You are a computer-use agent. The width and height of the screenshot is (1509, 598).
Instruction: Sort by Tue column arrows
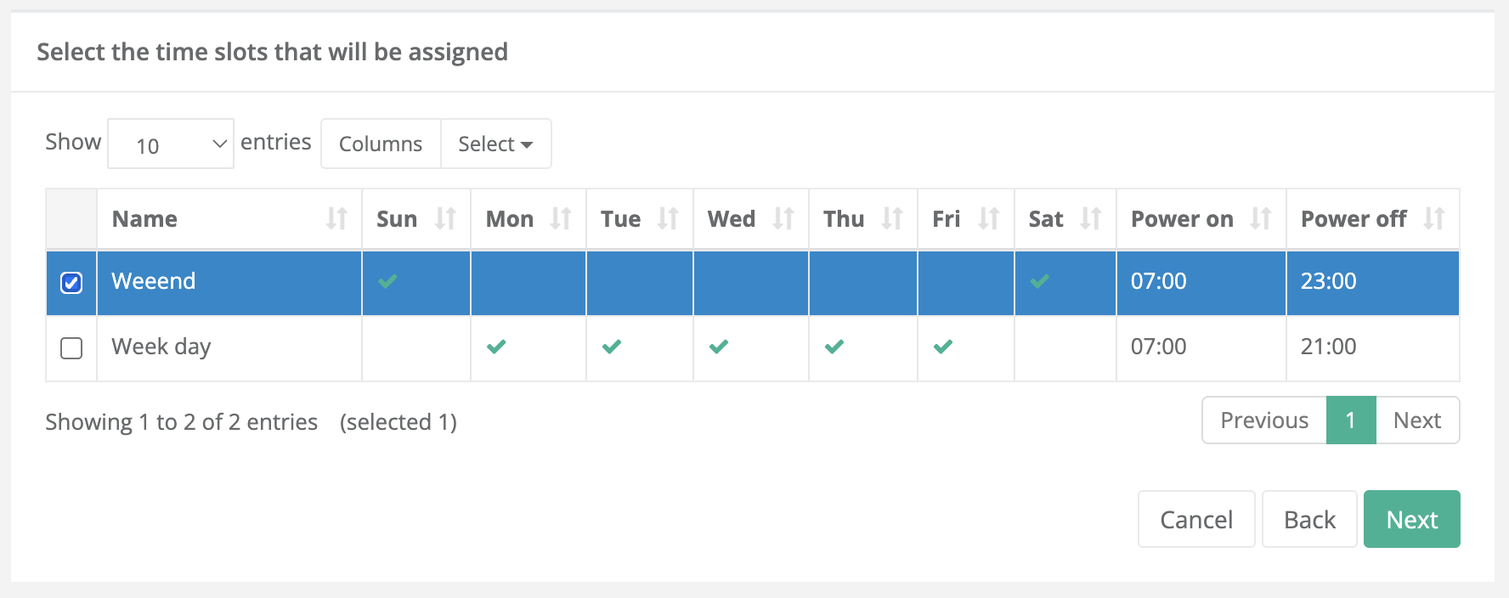pyautogui.click(x=668, y=219)
